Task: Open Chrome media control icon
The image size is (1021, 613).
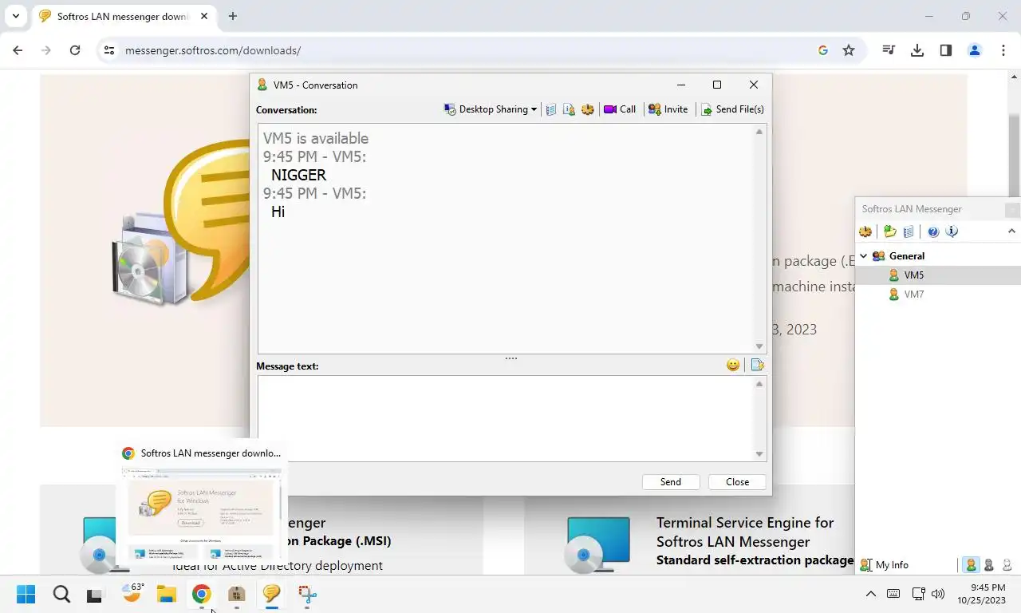Action: pos(889,50)
